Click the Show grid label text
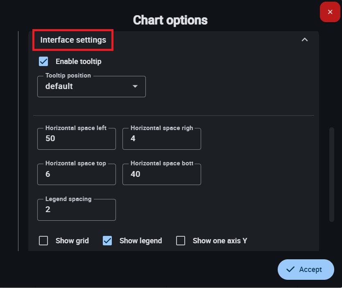The width and height of the screenshot is (342, 288). pos(72,241)
